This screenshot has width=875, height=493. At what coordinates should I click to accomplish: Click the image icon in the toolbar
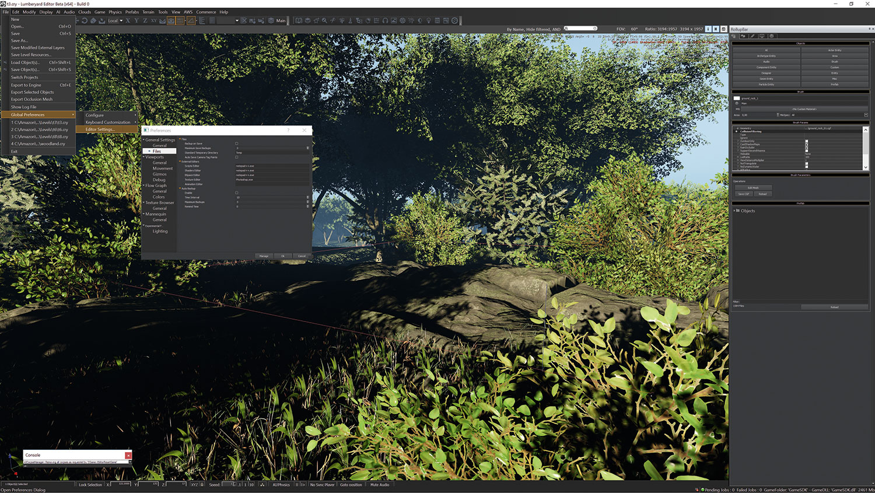coord(393,20)
